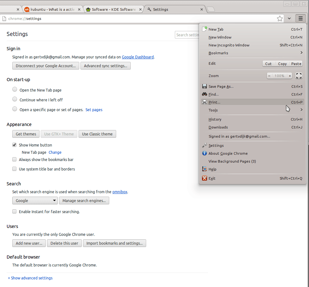The image size is (309, 287).
Task: Open History from the Chrome menu
Action: coord(253,119)
